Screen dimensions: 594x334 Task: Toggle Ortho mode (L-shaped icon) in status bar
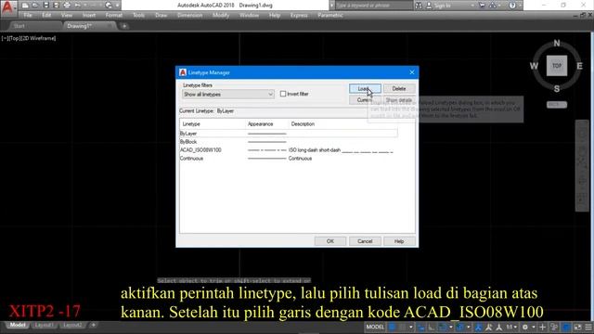[431, 327]
